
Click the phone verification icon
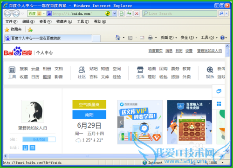(25, 148)
